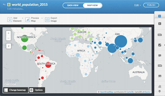Expand the Add Element dropdown arrow

pyautogui.click(x=22, y=18)
